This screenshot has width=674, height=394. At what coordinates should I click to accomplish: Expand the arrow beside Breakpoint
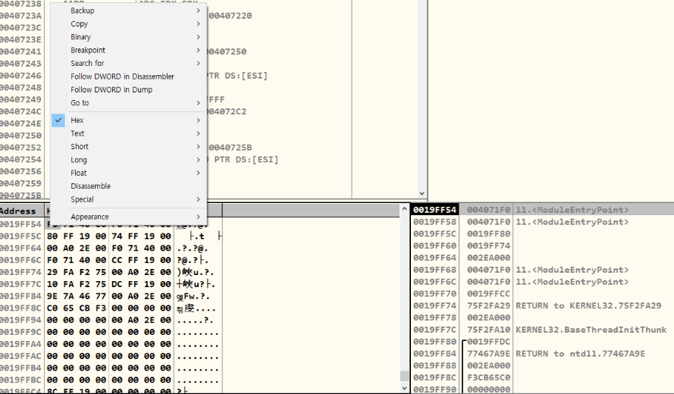198,50
